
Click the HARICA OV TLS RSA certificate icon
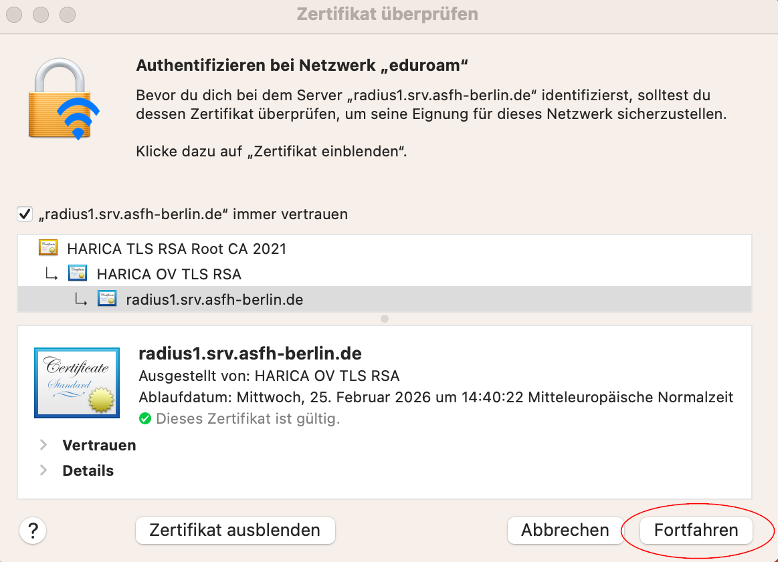pos(78,273)
